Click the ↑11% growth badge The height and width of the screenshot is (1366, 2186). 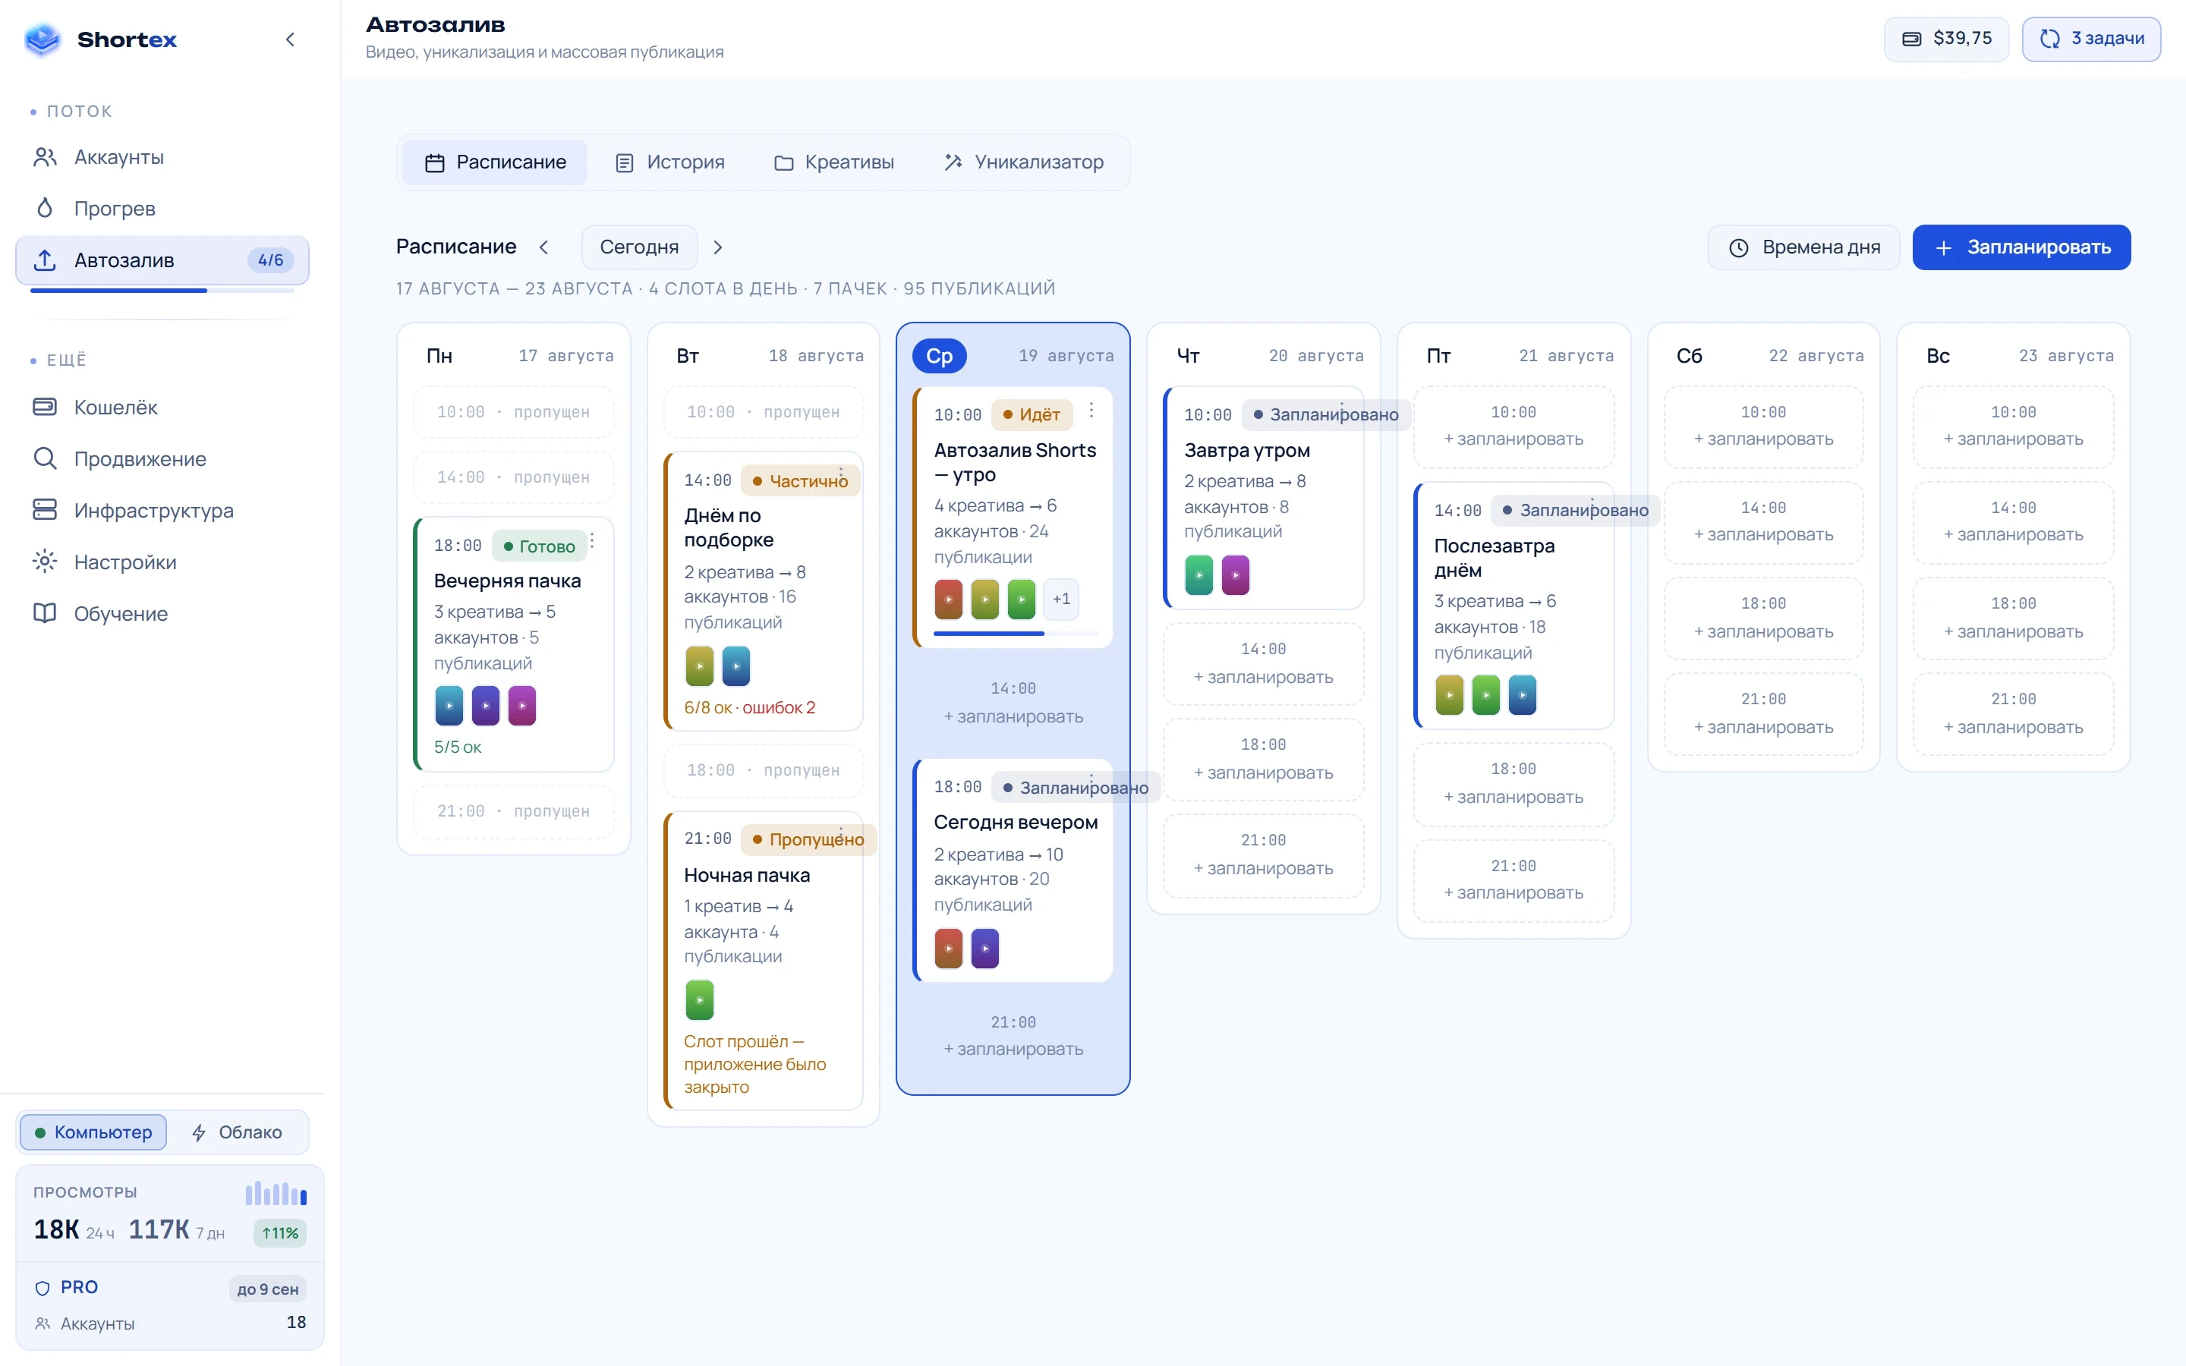pyautogui.click(x=280, y=1233)
